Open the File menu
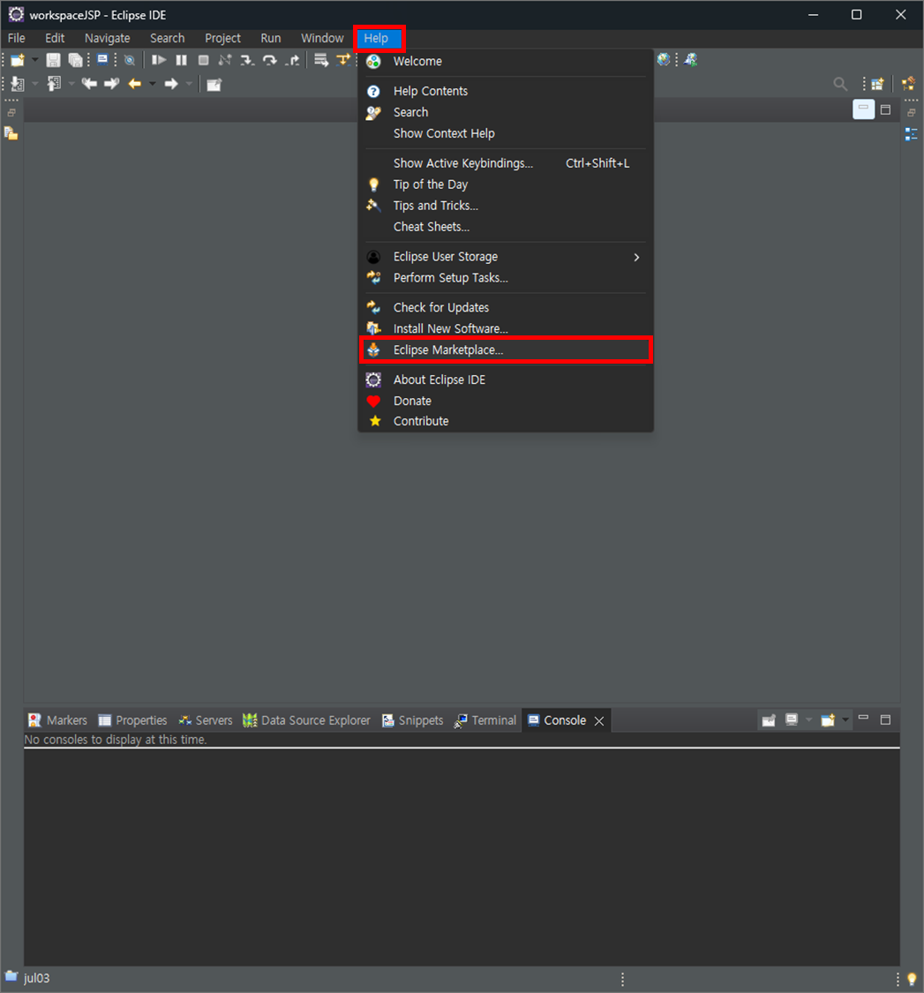Viewport: 924px width, 993px height. (x=17, y=38)
